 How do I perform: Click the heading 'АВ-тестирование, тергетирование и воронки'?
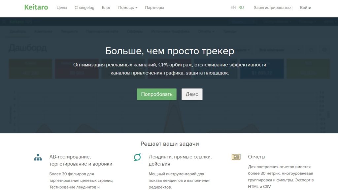[x=81, y=160]
